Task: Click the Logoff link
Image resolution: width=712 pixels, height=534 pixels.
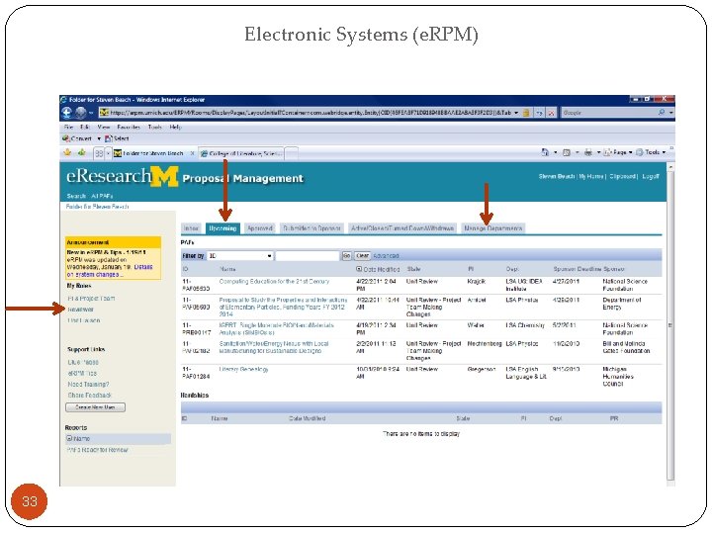Action: (x=651, y=176)
